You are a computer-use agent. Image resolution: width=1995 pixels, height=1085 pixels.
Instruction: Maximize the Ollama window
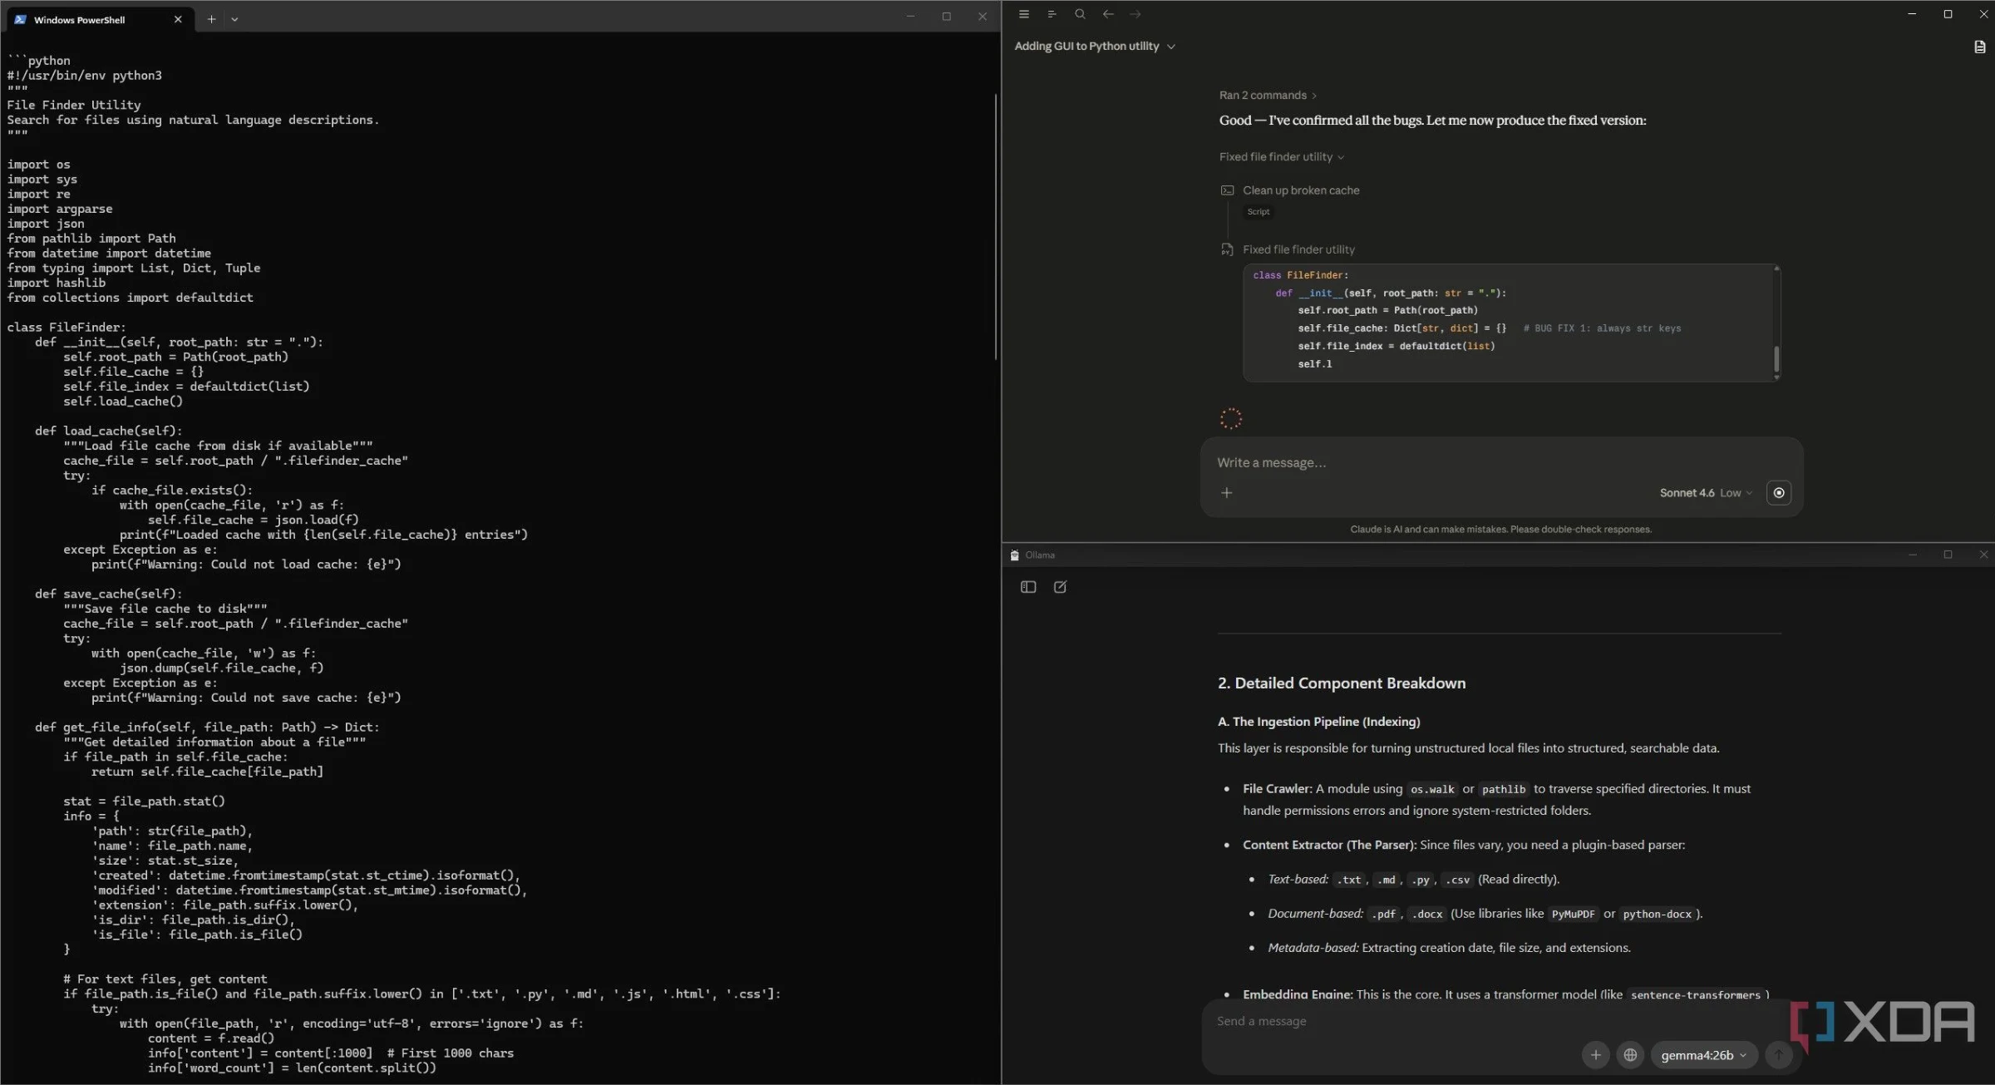coord(1948,555)
